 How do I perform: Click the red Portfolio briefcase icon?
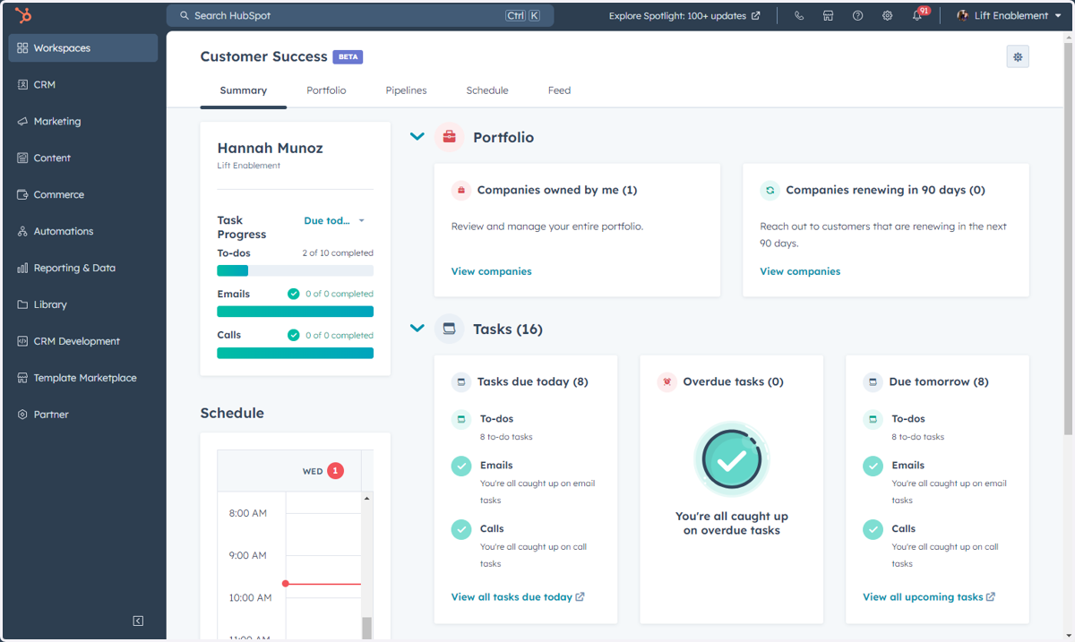450,137
